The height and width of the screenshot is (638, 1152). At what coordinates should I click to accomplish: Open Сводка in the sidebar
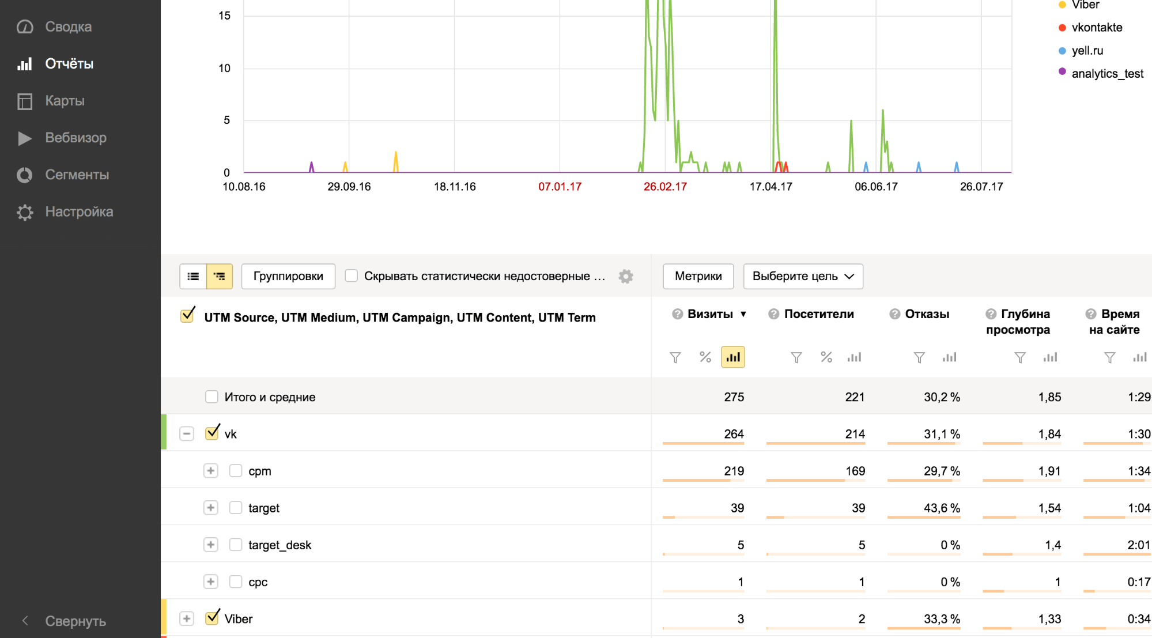click(x=68, y=27)
